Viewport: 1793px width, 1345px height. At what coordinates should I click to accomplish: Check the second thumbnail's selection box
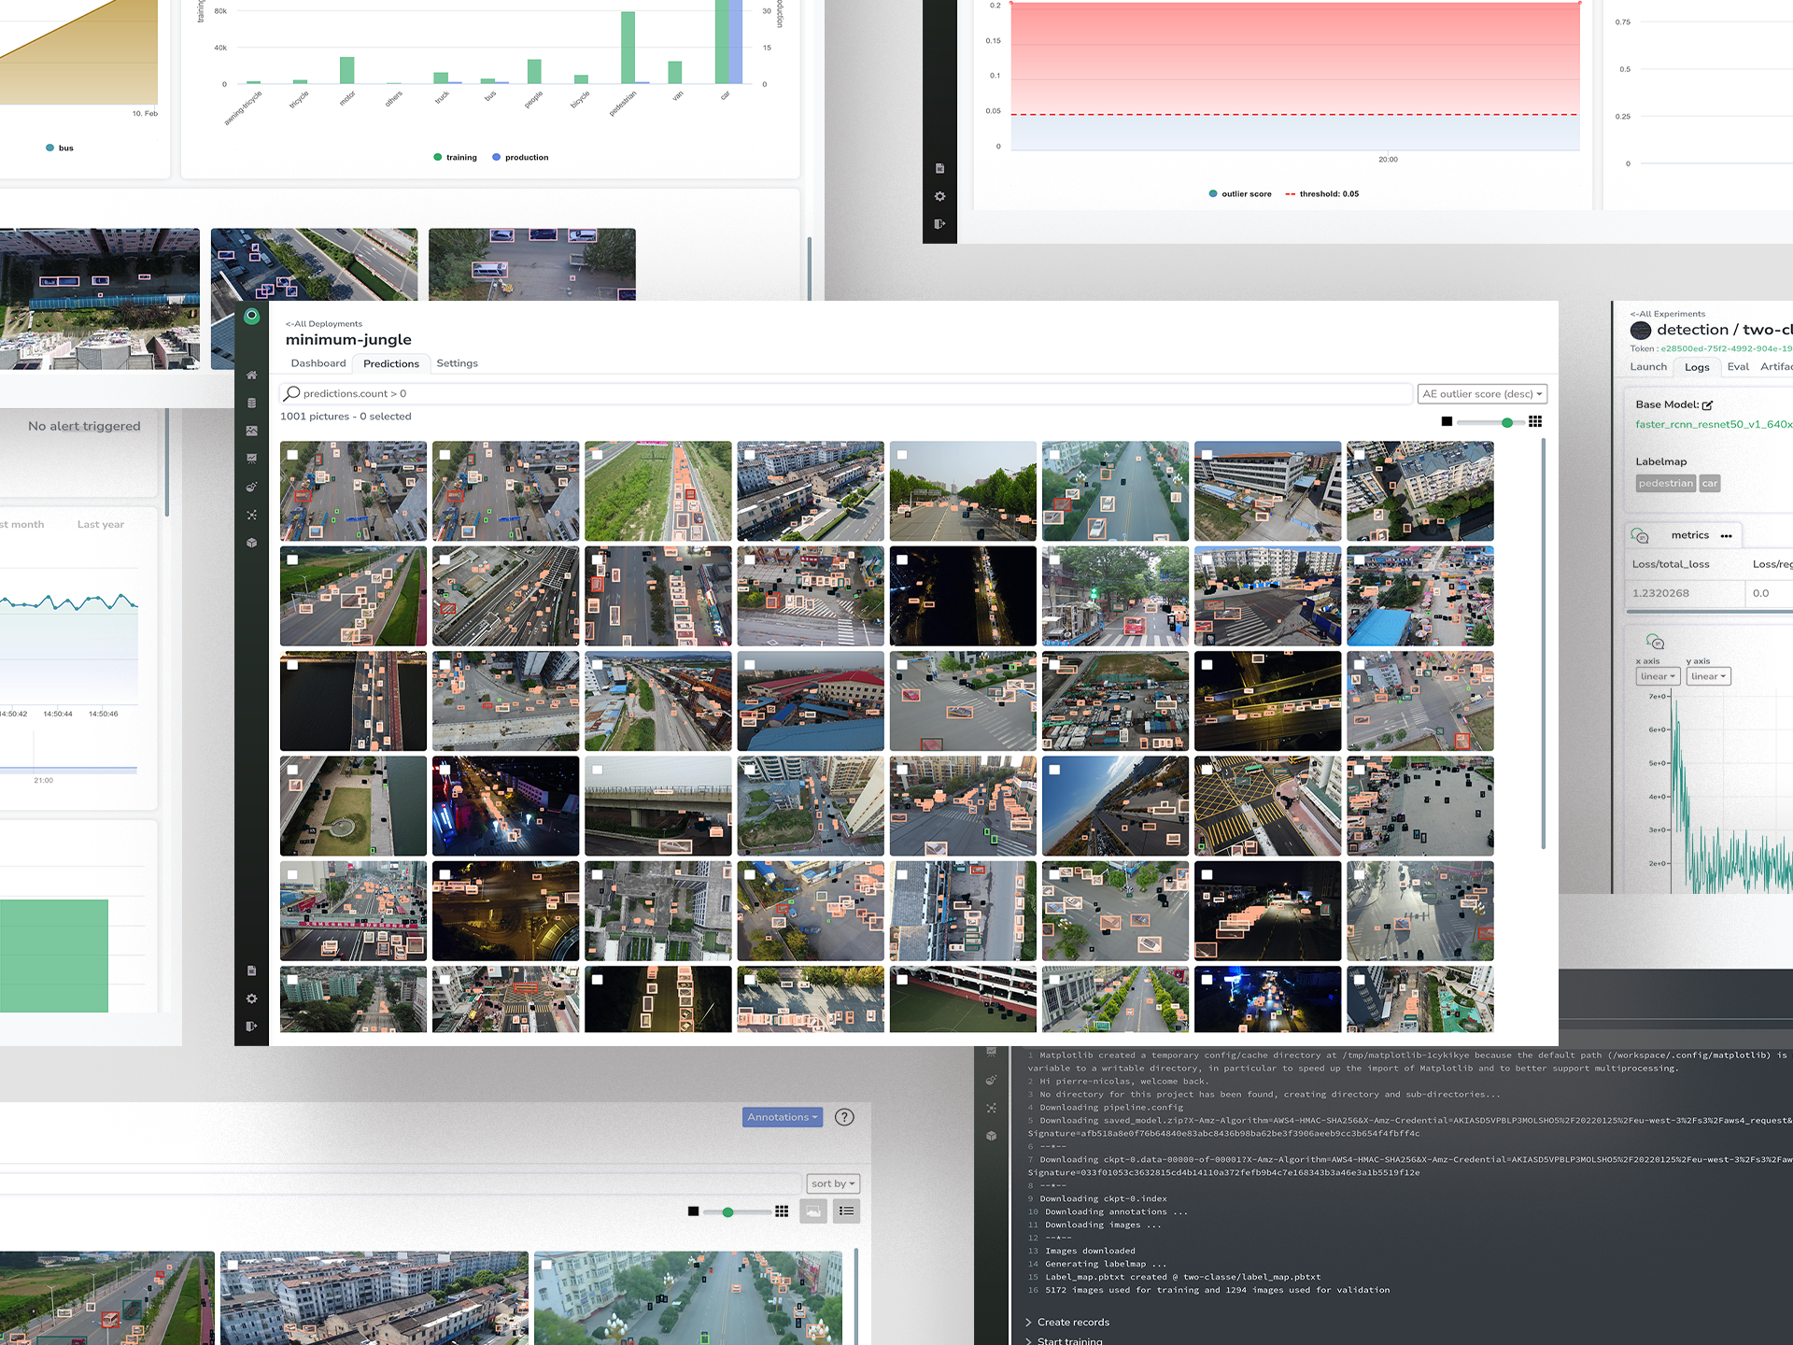coord(445,455)
